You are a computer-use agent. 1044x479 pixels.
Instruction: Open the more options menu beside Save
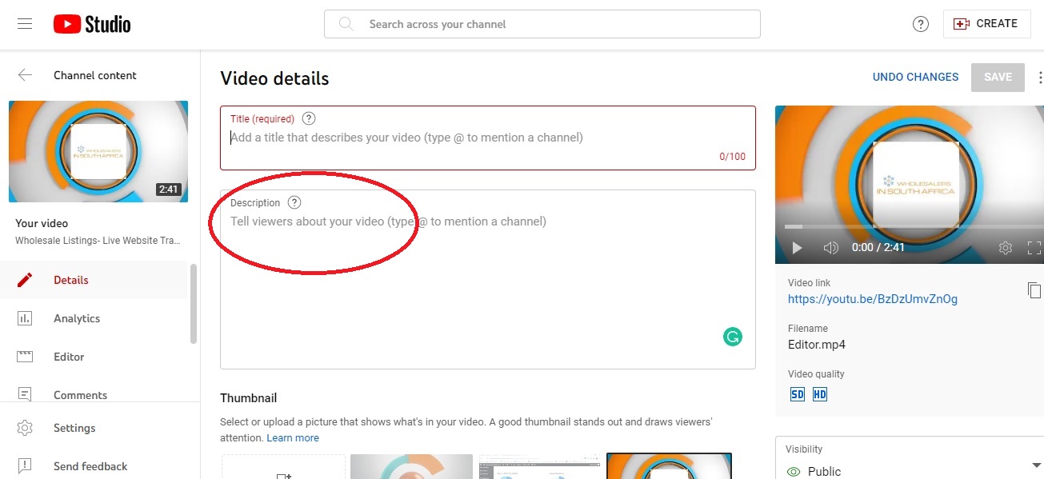pyautogui.click(x=1040, y=78)
